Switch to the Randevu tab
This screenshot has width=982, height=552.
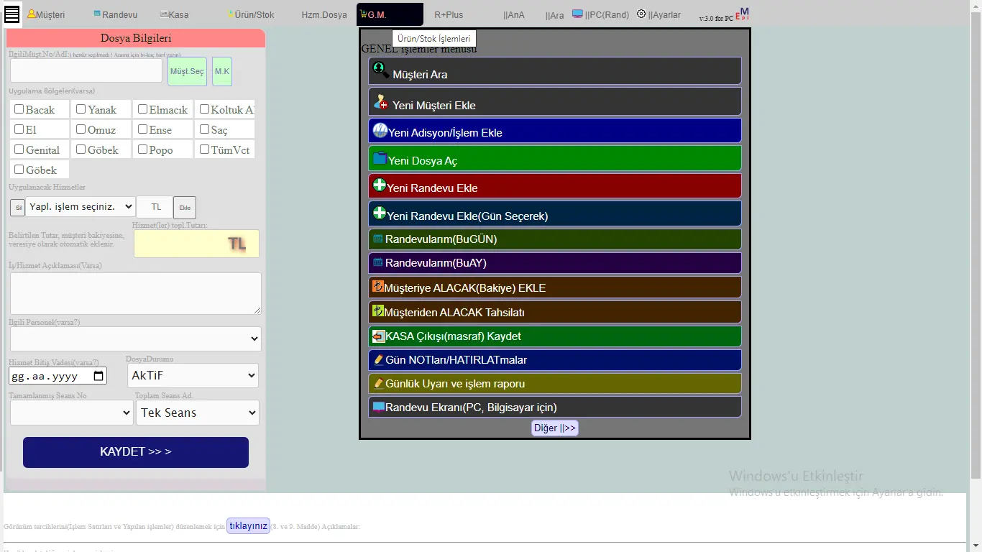pyautogui.click(x=115, y=14)
